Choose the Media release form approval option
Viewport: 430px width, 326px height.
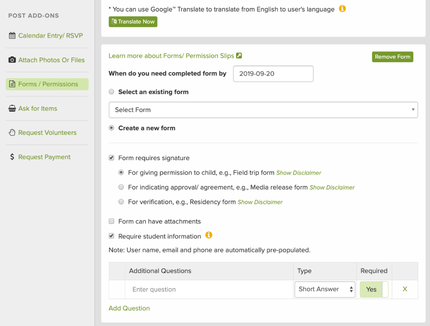click(x=121, y=187)
